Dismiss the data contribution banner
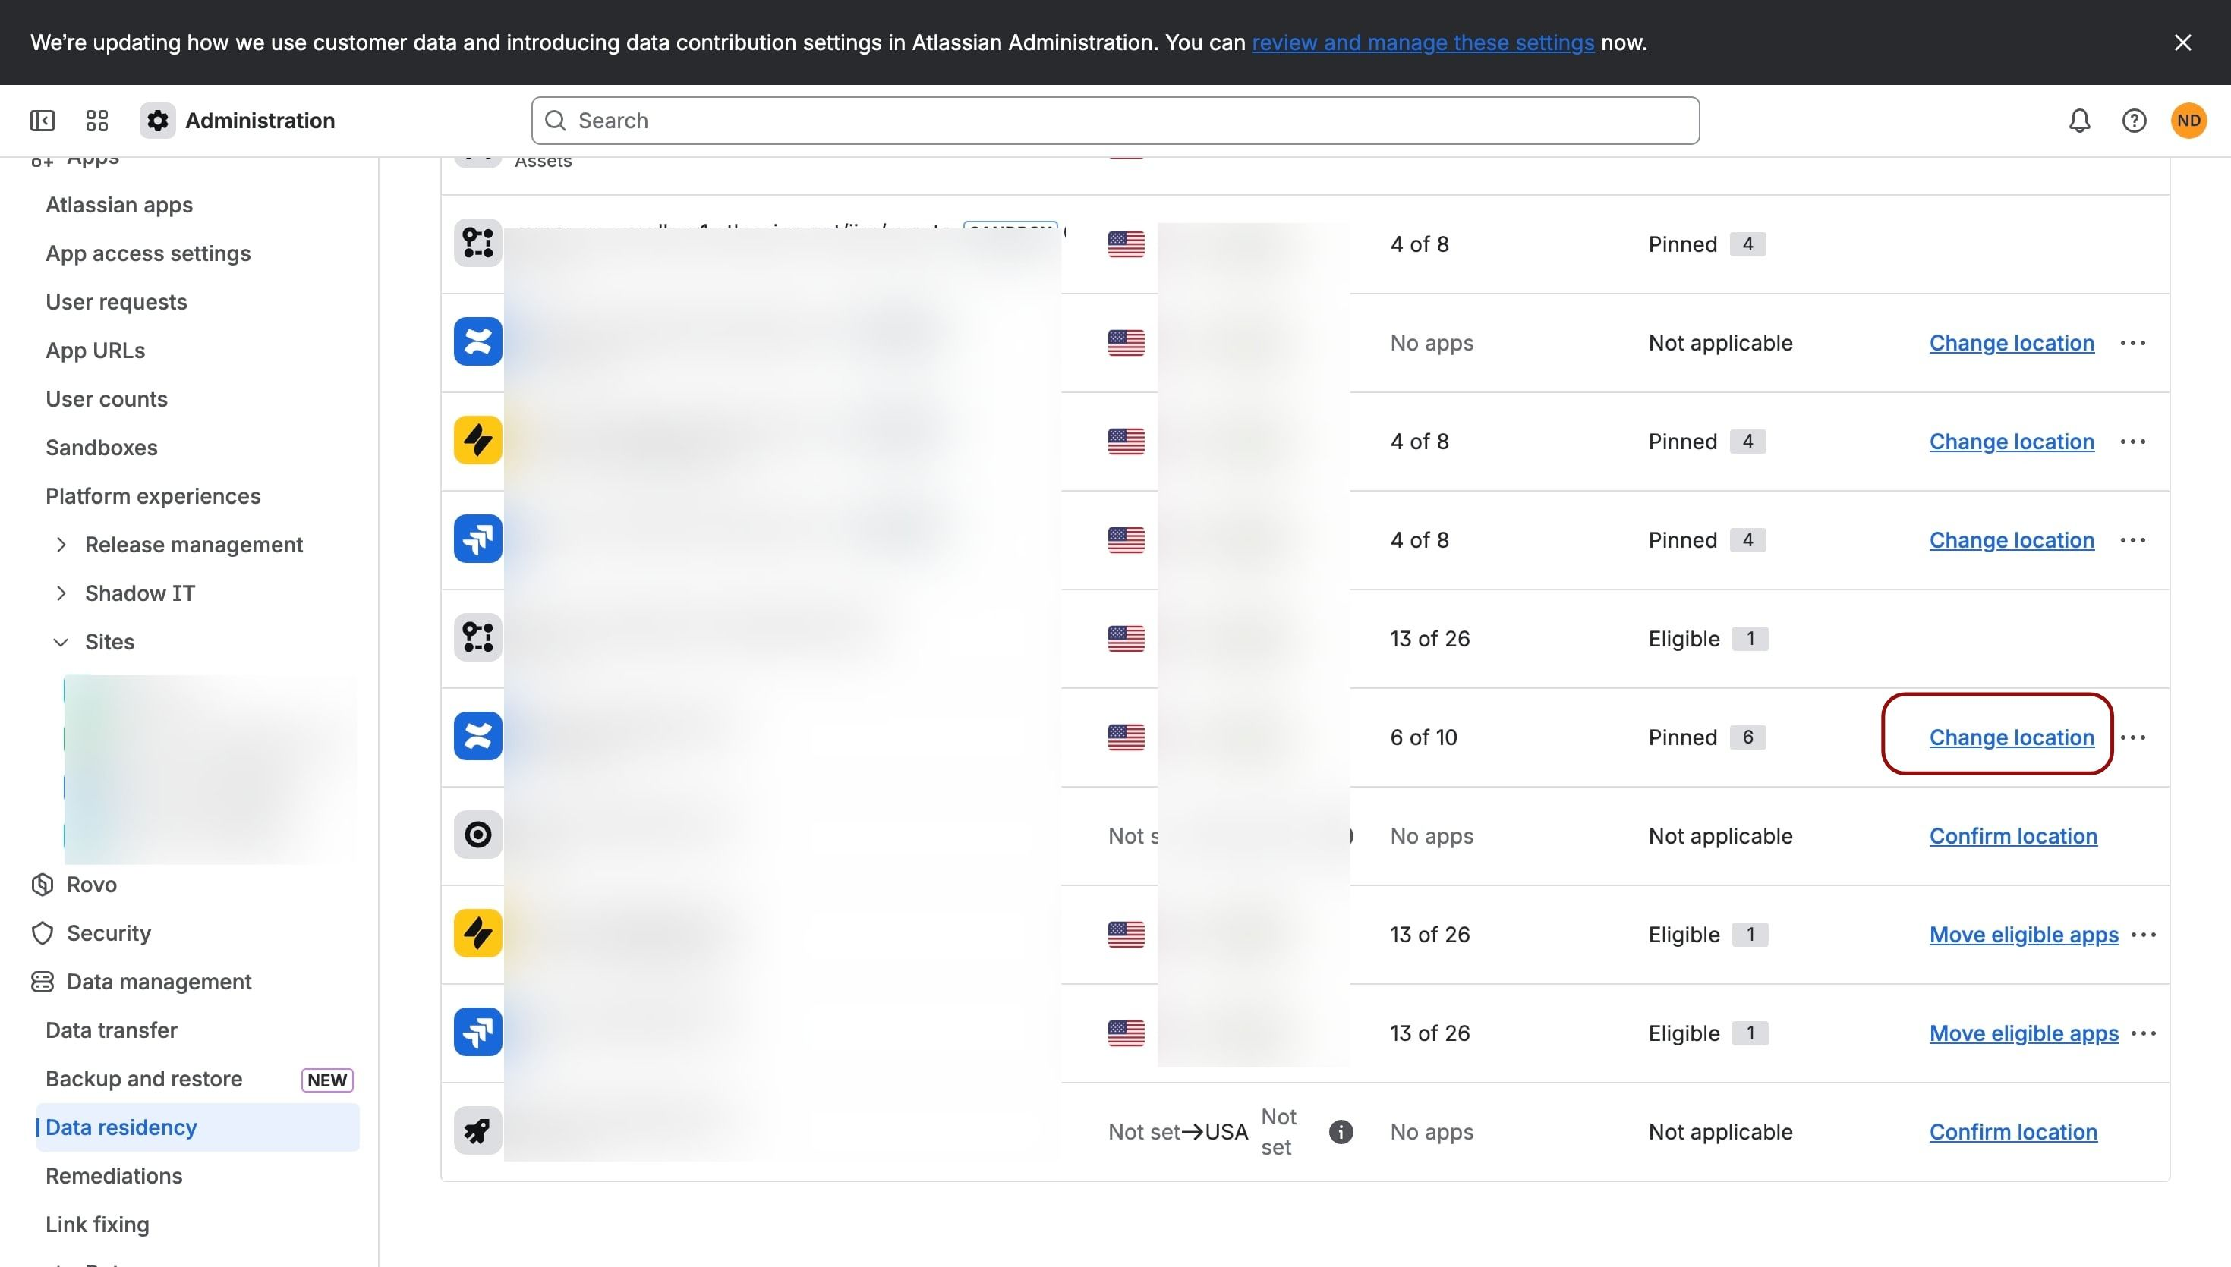 point(2182,42)
